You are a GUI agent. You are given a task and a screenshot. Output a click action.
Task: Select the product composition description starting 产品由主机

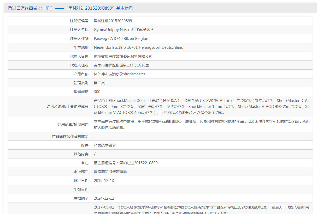(x=202, y=107)
